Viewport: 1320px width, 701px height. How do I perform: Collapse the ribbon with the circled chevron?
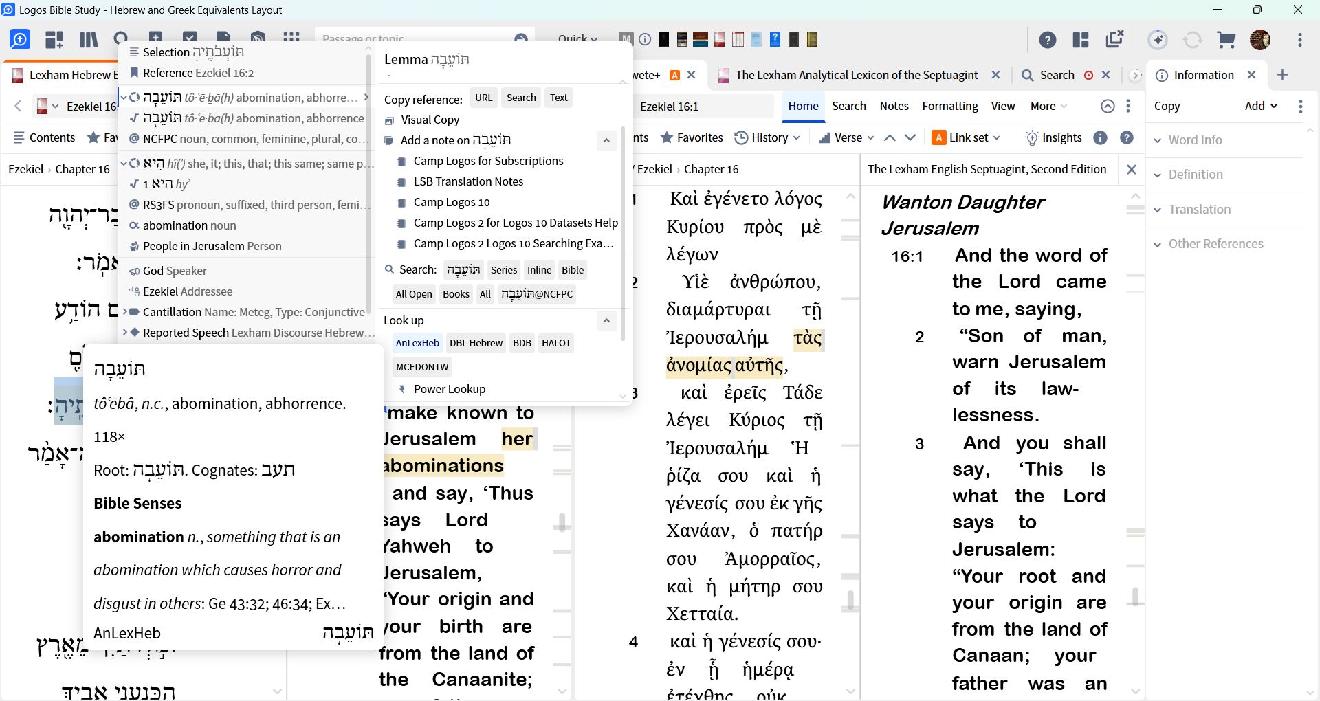[x=1108, y=106]
